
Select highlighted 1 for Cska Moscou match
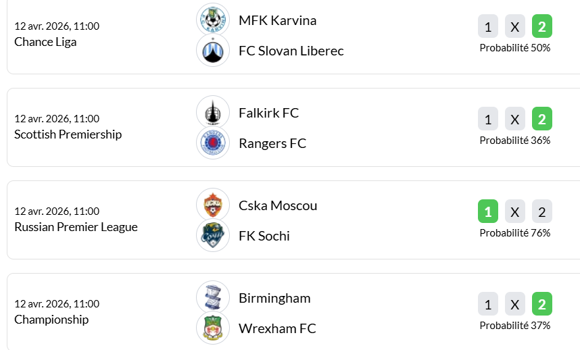[488, 212]
